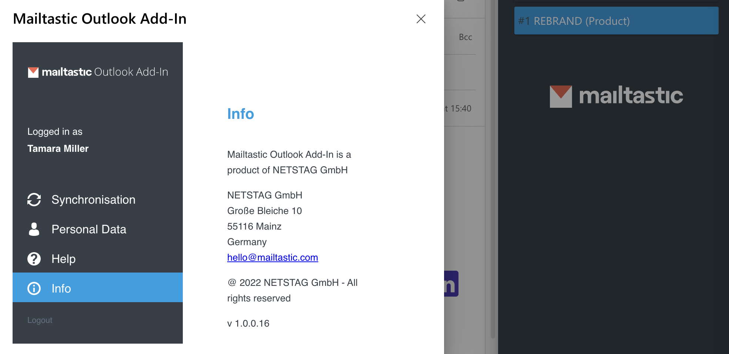The height and width of the screenshot is (354, 729).
Task: Click the Mailtastic logo in the dark panel
Action: [617, 96]
